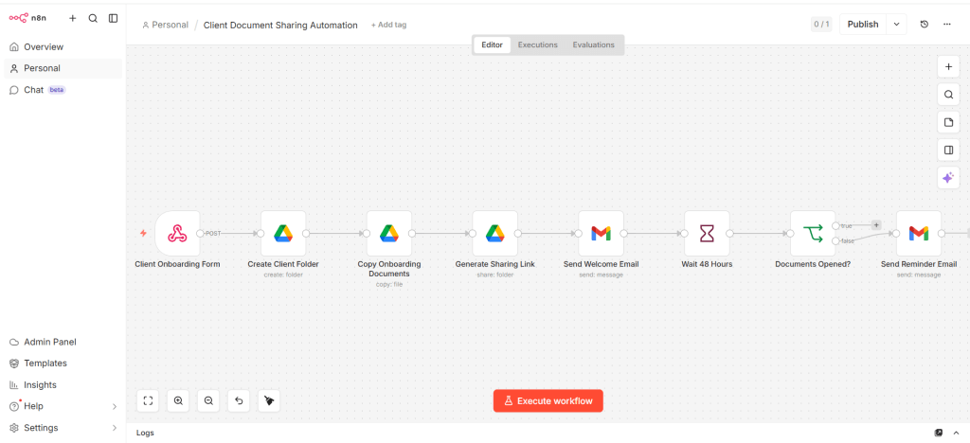This screenshot has height=443, width=970.
Task: Open the AI assistant sparkle button
Action: [948, 178]
